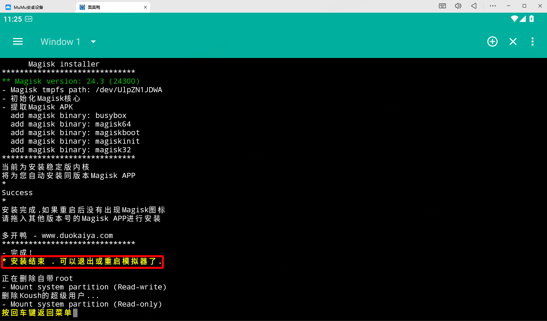Image resolution: width=547 pixels, height=321 pixels.
Task: Click the emulator volume speaker icon
Action: pos(458,6)
